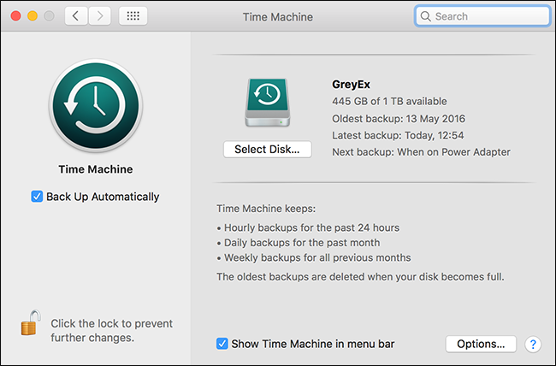Click the GreyEx disk name label
Viewport: 556px width, 366px height.
pos(352,84)
